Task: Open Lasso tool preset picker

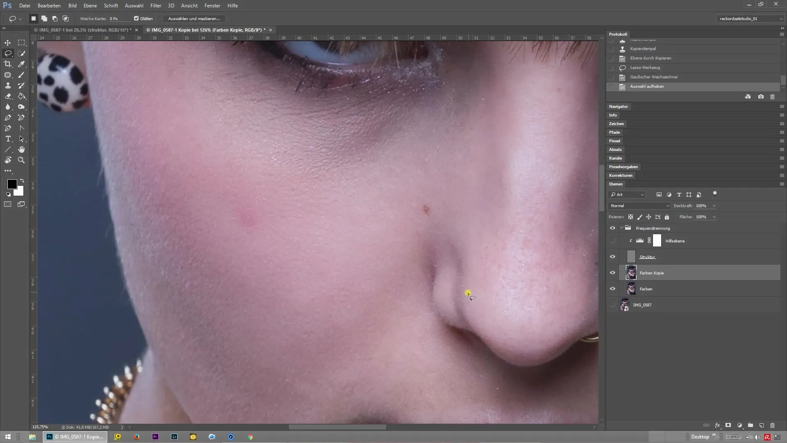Action: coord(15,18)
